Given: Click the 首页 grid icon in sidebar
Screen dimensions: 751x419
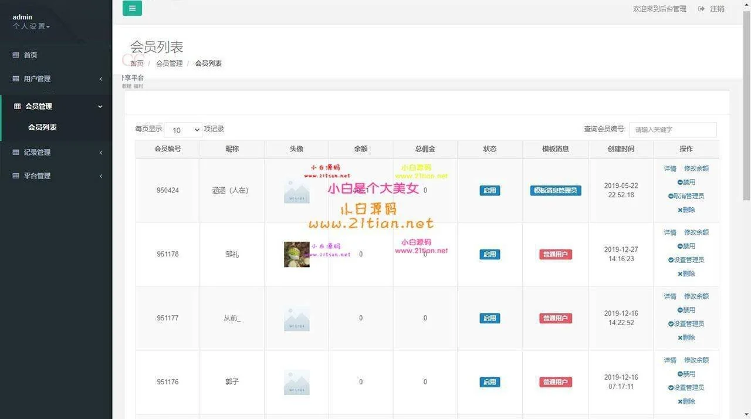Looking at the screenshot, I should (16, 55).
